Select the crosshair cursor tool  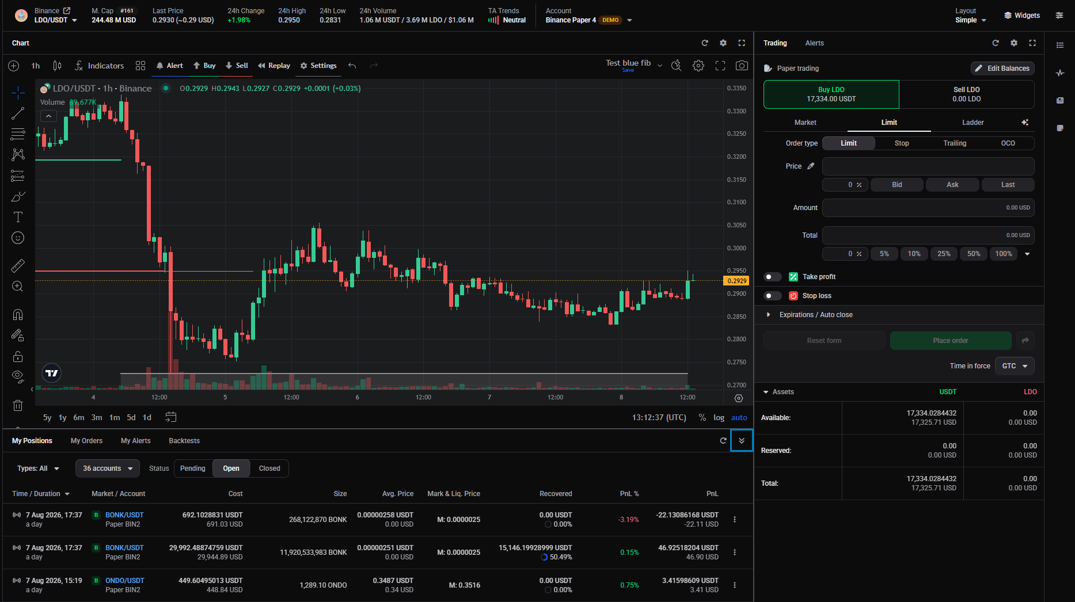(x=18, y=92)
